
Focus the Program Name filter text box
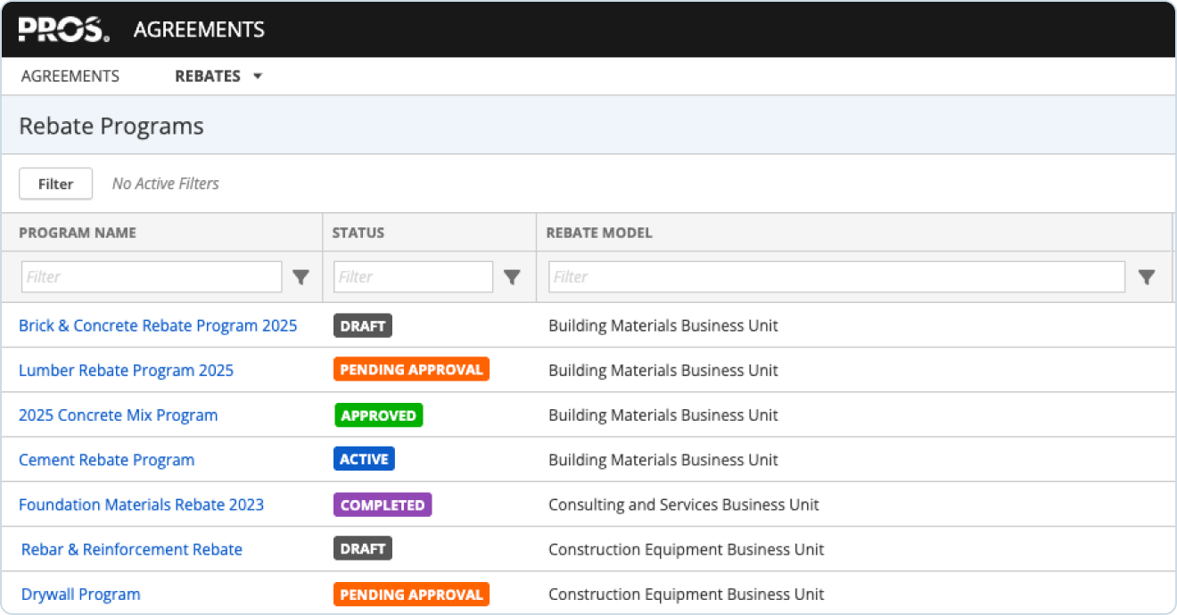[152, 277]
